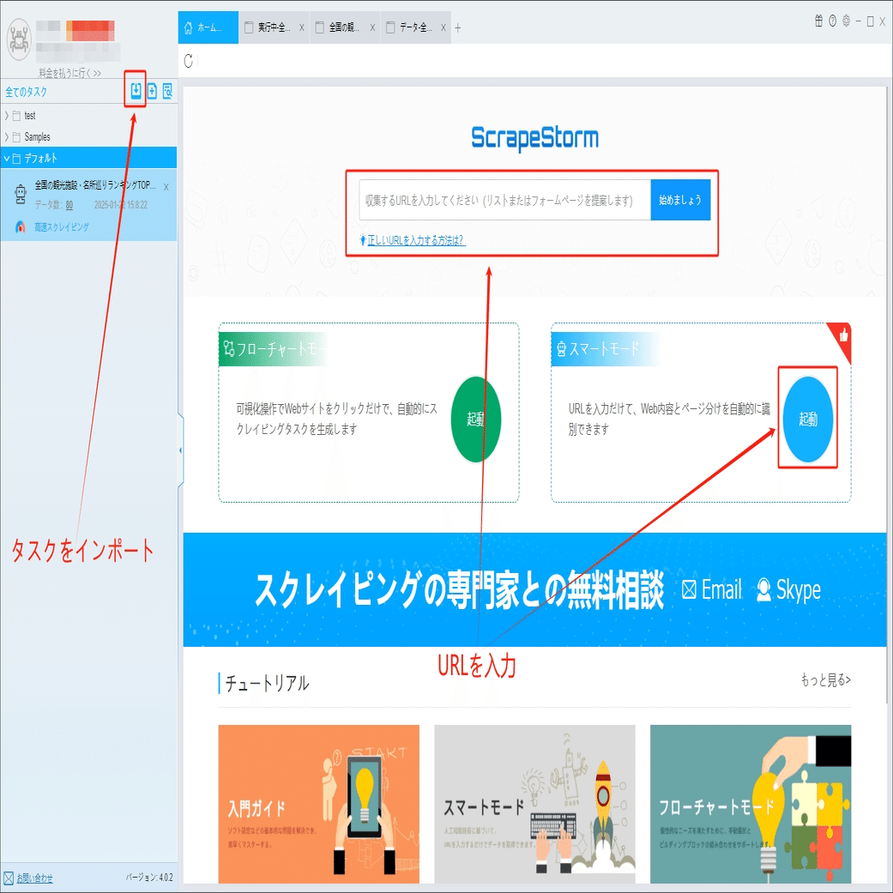Close the 実行中-全... tab

(301, 27)
